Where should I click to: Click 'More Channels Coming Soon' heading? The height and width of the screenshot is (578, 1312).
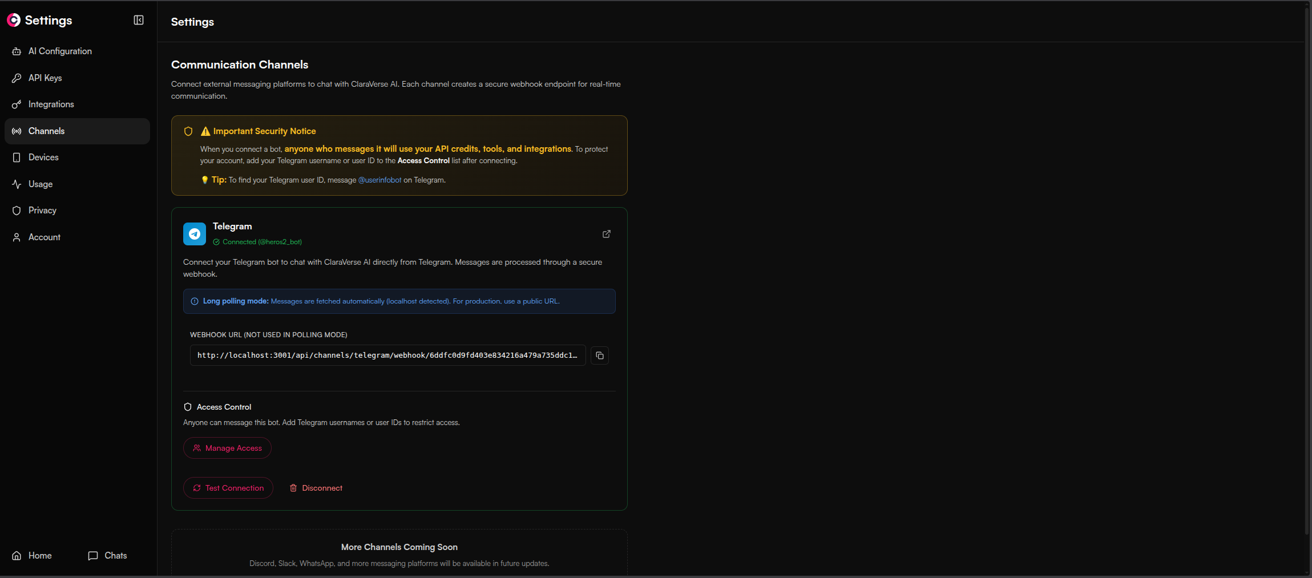(x=399, y=547)
